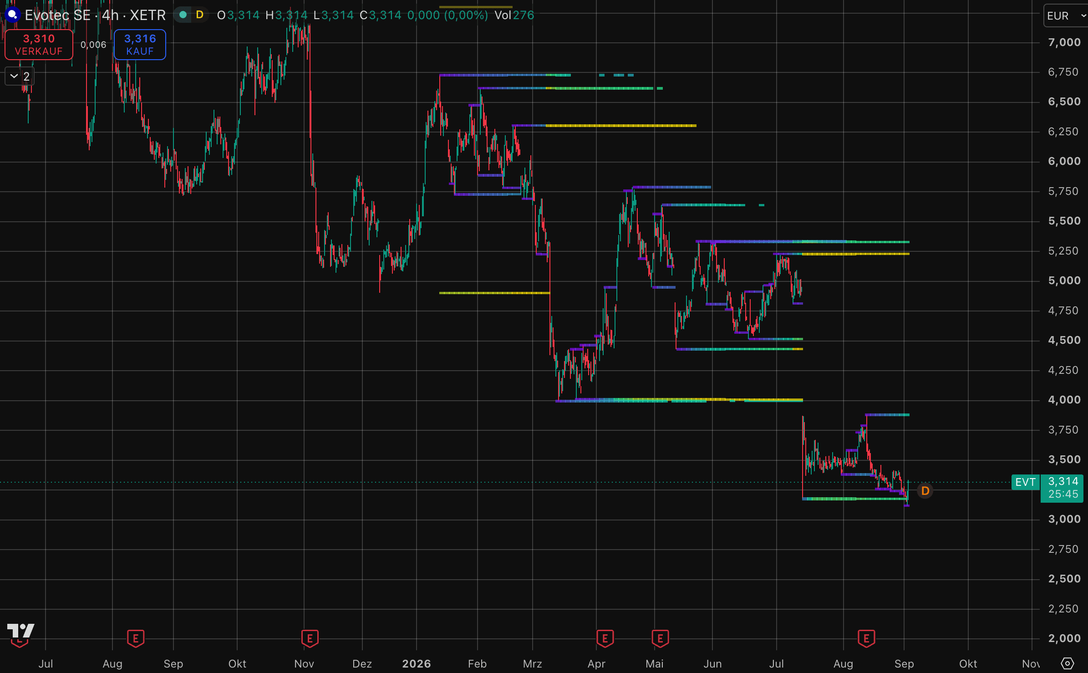Screen dimensions: 1088x673
Task: Open the Evotec SE · 4h · XETR symbol title
Action: (x=95, y=15)
